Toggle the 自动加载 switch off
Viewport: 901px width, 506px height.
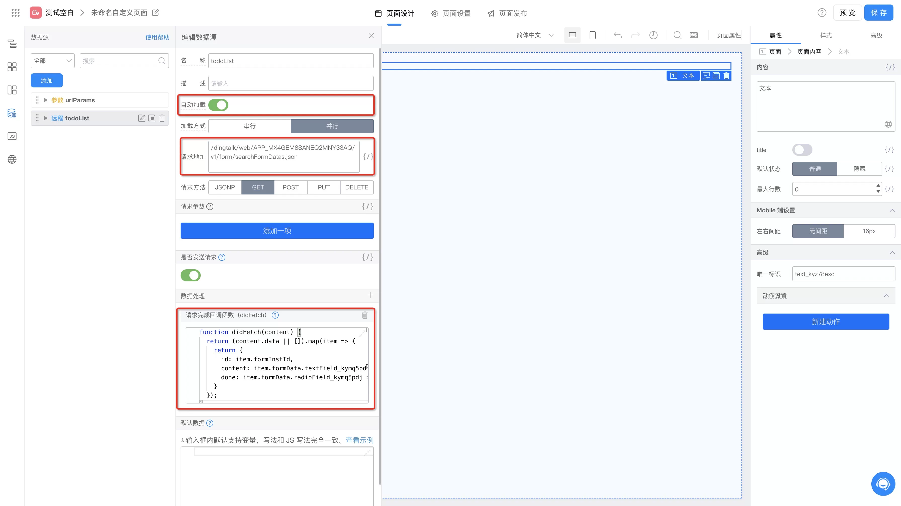218,105
